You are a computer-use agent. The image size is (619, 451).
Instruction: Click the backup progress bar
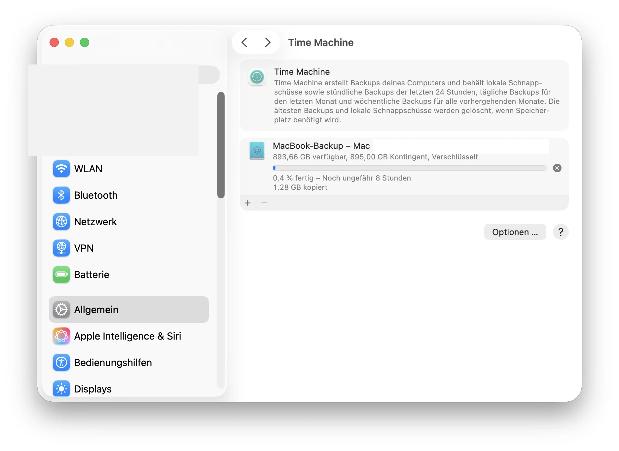pyautogui.click(x=410, y=168)
